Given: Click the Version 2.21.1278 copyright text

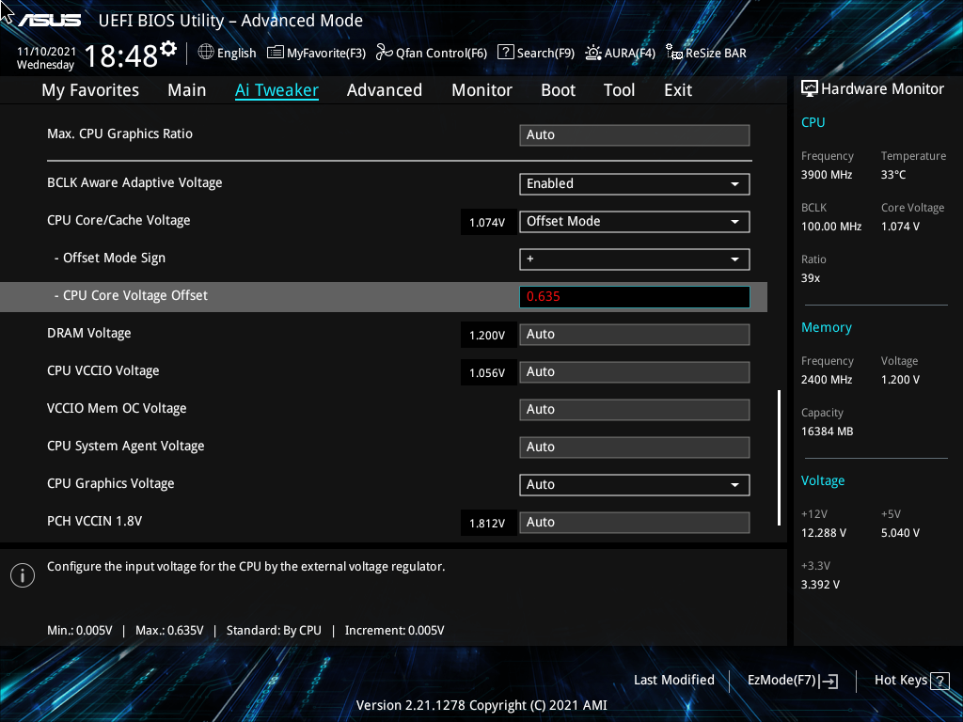Looking at the screenshot, I should click(x=481, y=705).
